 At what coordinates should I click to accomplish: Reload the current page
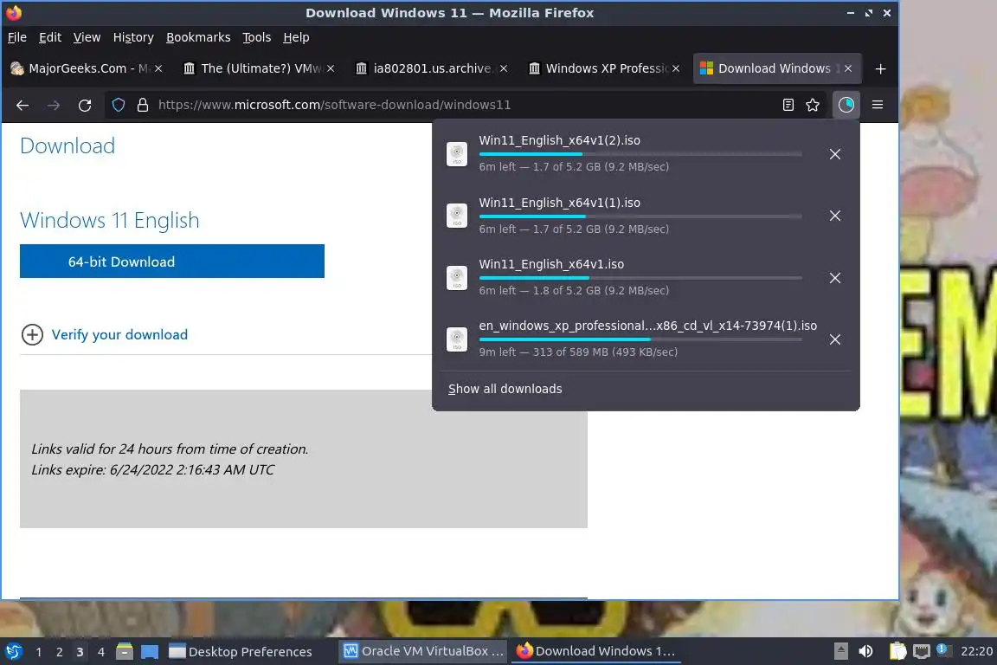[85, 105]
